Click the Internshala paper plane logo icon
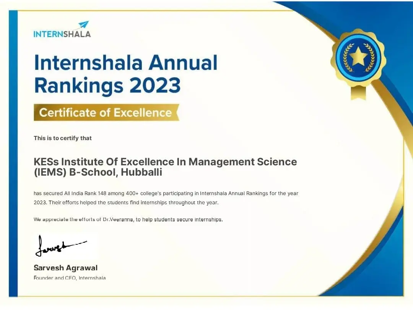Screen dimensions: 413x310 (84, 25)
